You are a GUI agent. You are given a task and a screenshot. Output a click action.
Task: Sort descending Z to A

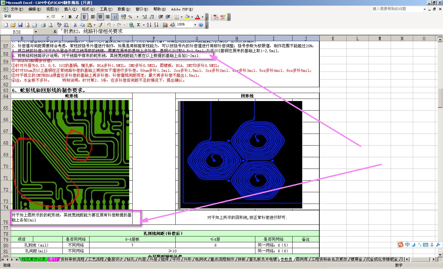click(x=156, y=25)
